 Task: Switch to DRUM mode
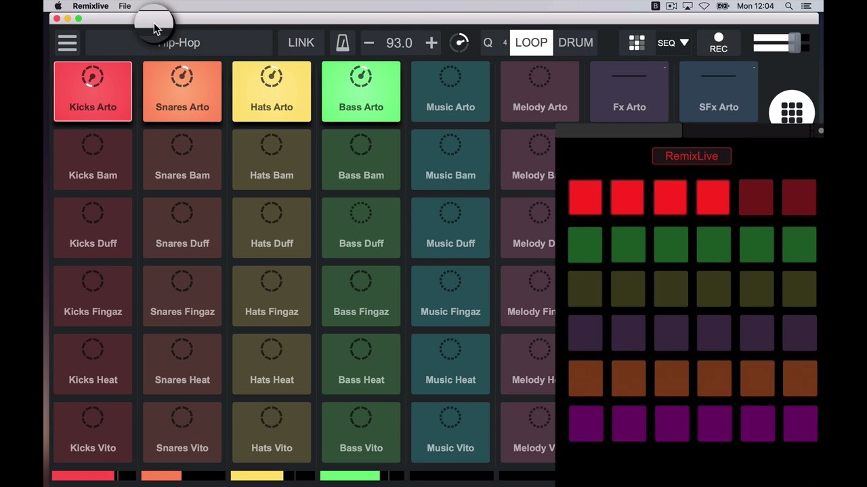(576, 43)
